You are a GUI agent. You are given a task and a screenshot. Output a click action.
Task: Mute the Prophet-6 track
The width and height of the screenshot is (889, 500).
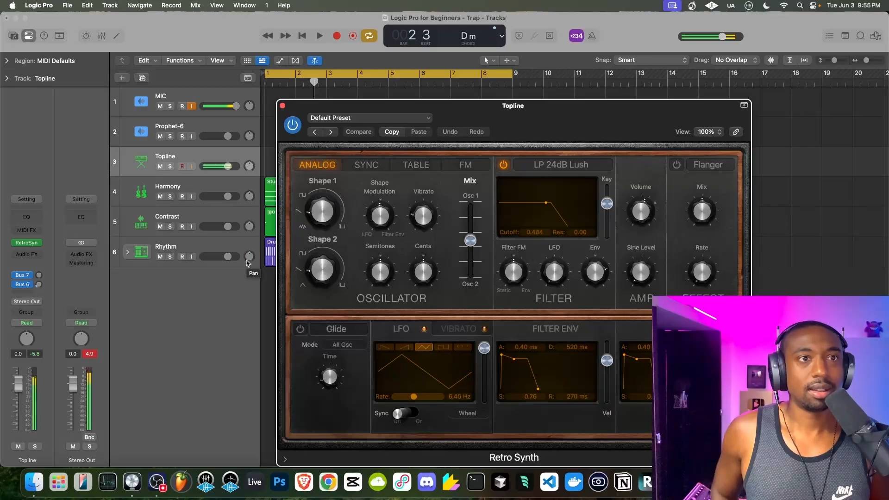[160, 136]
